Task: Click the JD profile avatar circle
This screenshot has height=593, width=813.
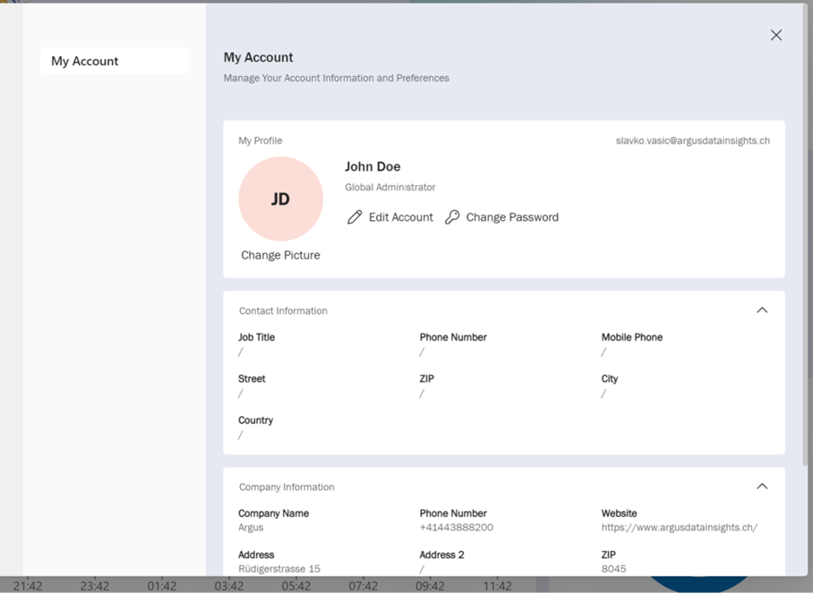Action: point(280,199)
